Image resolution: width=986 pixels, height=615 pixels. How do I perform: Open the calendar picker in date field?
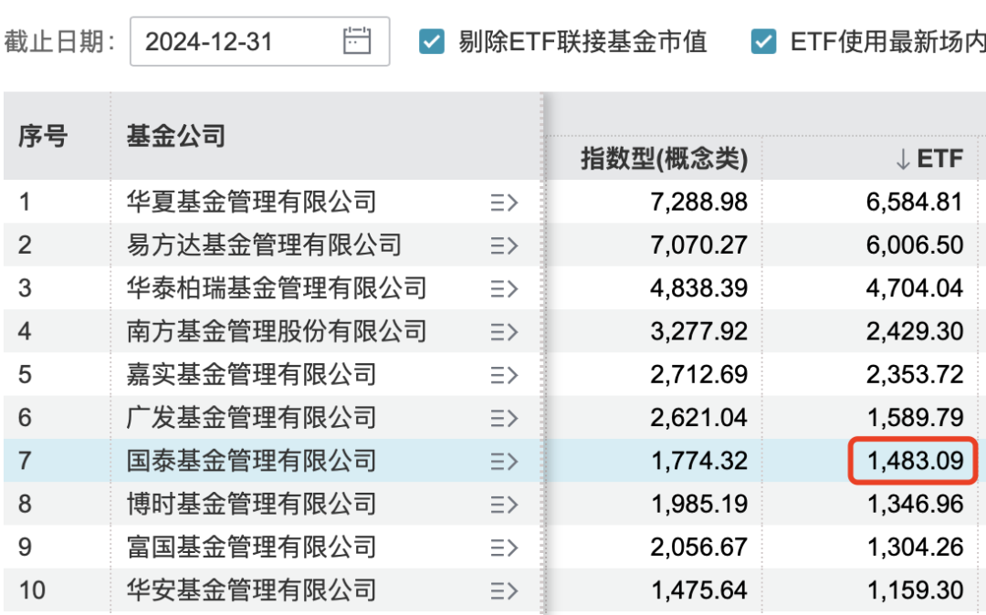click(357, 41)
